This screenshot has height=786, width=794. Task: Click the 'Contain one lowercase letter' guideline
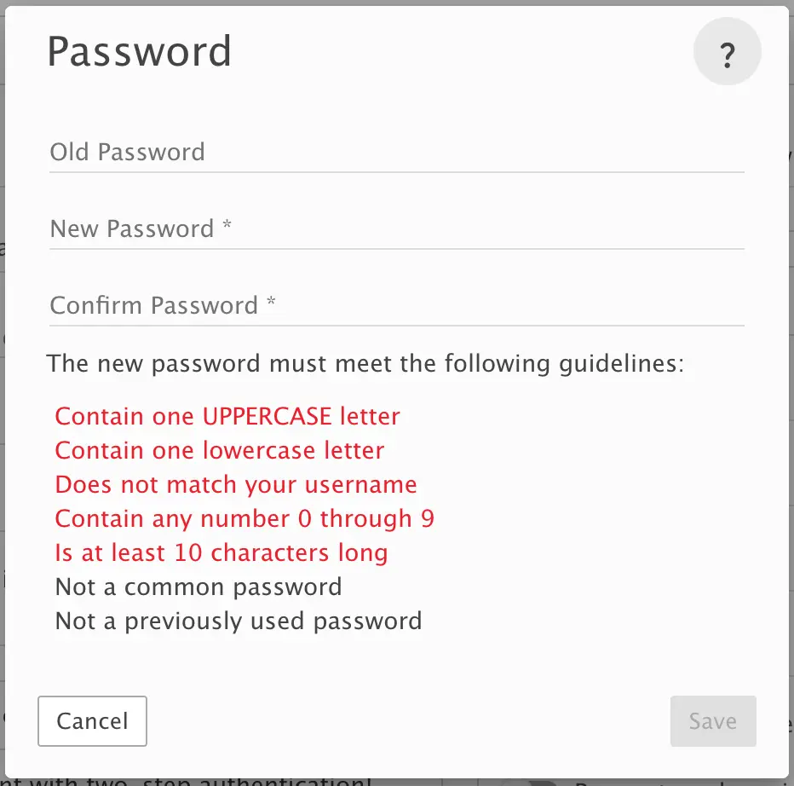point(220,451)
